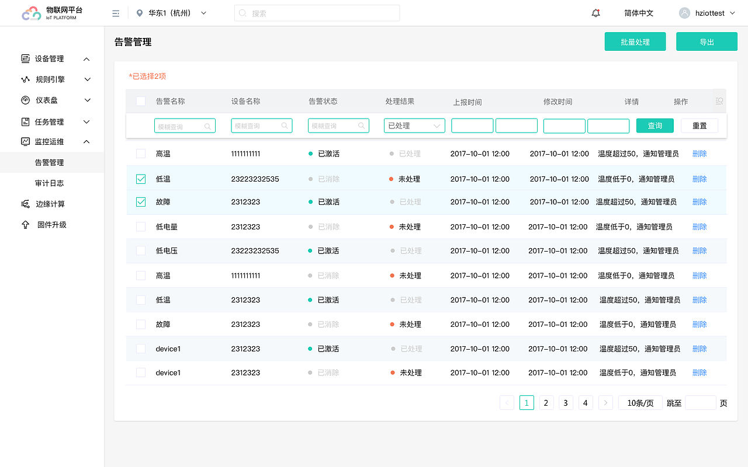Check the device1 已激活 row checkbox
This screenshot has height=467, width=748.
point(141,348)
